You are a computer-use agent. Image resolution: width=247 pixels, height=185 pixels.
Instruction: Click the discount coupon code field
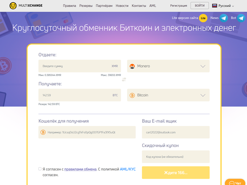coord(176,157)
